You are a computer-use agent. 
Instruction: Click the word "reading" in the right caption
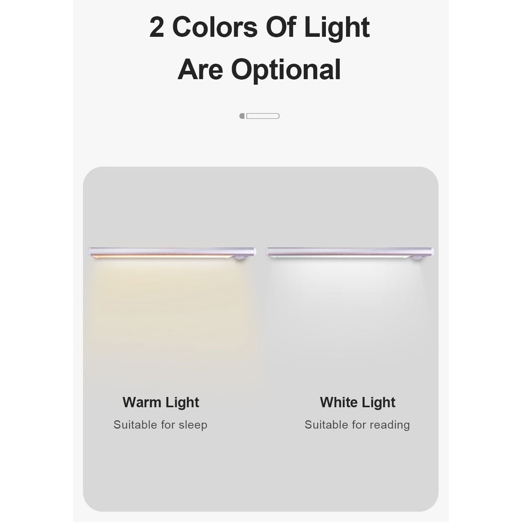[390, 425]
